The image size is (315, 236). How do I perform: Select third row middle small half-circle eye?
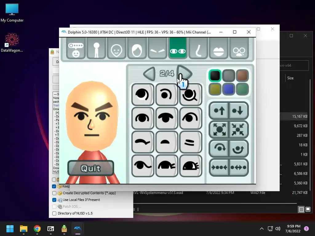[167, 142]
